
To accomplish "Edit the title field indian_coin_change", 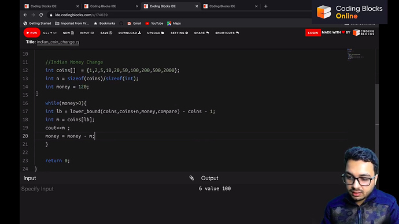I will [58, 42].
